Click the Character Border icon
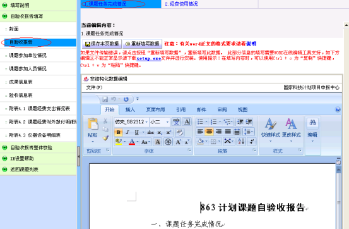349x229 pixels. coord(187,122)
